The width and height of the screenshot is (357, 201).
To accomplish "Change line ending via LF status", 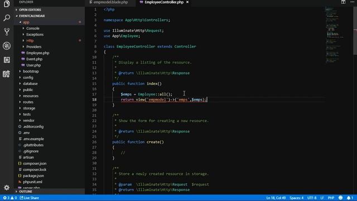I will coord(322,198).
